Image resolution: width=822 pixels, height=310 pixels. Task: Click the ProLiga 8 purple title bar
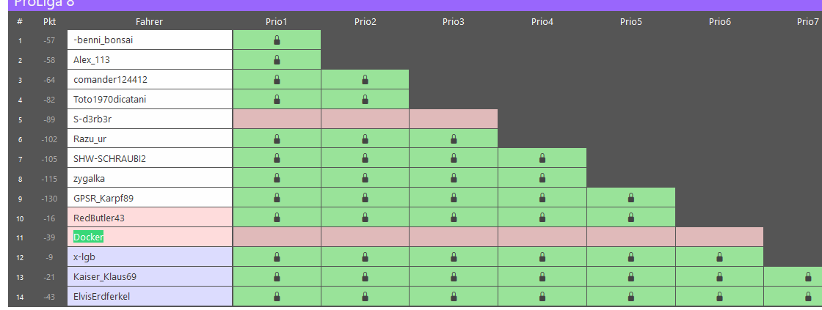pos(411,4)
